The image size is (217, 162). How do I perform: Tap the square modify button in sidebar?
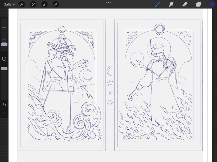(4, 59)
